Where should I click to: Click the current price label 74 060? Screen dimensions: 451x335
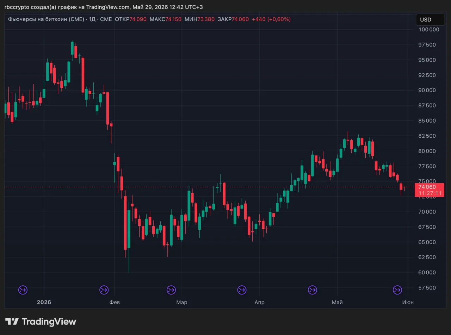[x=427, y=187]
